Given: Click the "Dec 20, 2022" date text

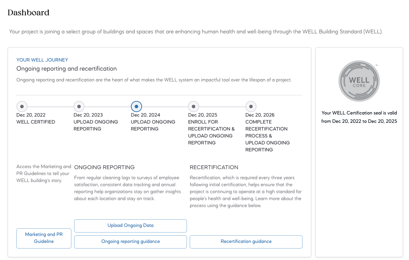Looking at the screenshot, I should pyautogui.click(x=31, y=115).
